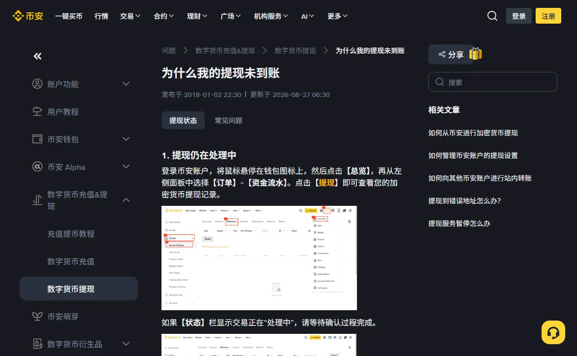Switch to the 提现状态 tab

(183, 120)
